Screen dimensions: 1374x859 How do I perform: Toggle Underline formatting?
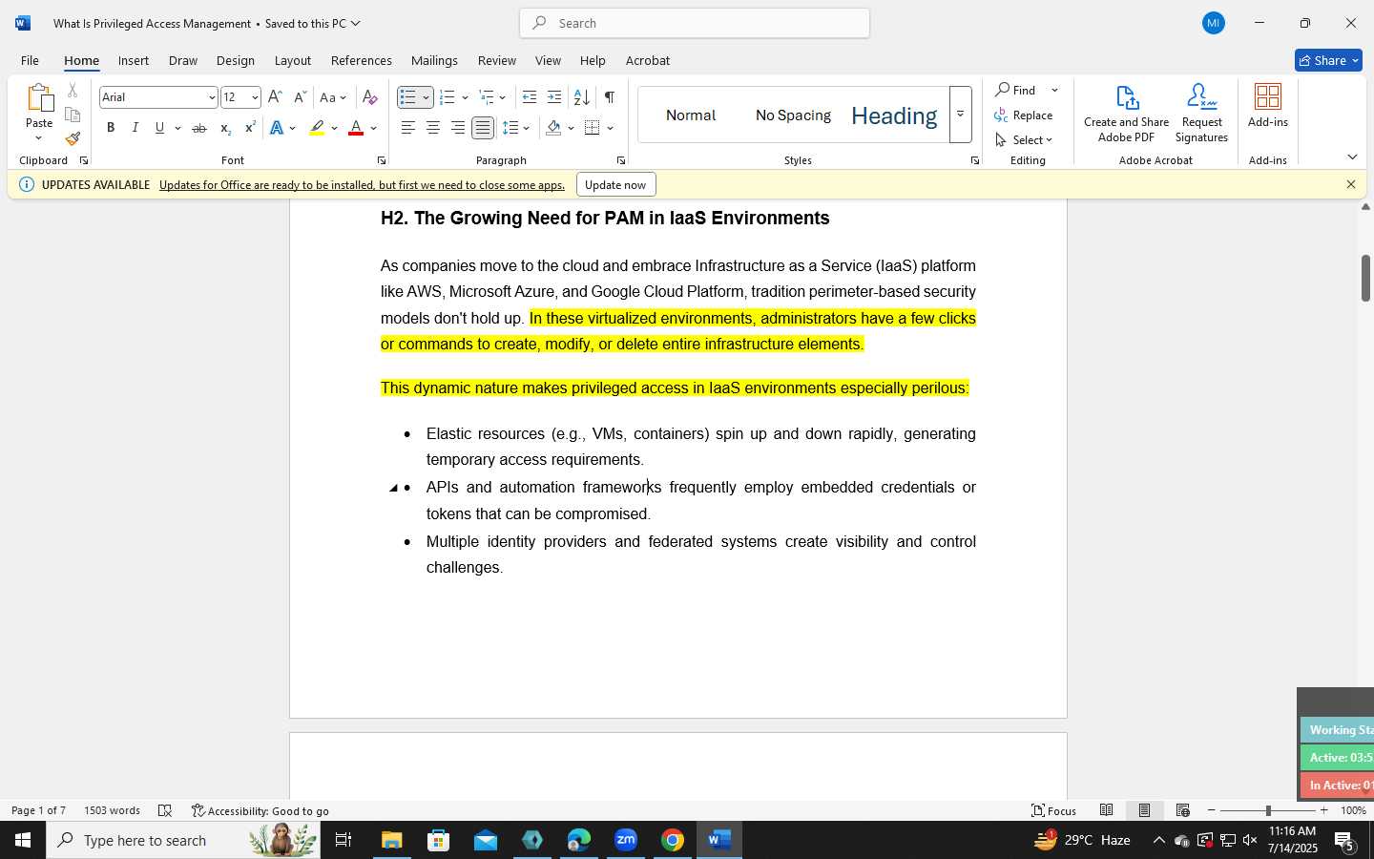[160, 128]
